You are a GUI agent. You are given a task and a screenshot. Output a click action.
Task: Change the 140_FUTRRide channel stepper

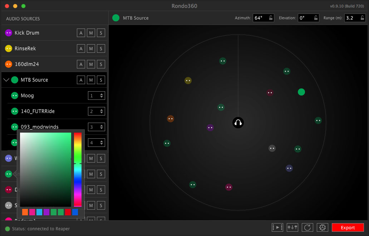(x=97, y=111)
